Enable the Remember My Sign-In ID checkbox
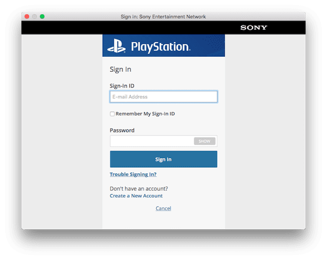This screenshot has width=327, height=260. click(x=112, y=114)
